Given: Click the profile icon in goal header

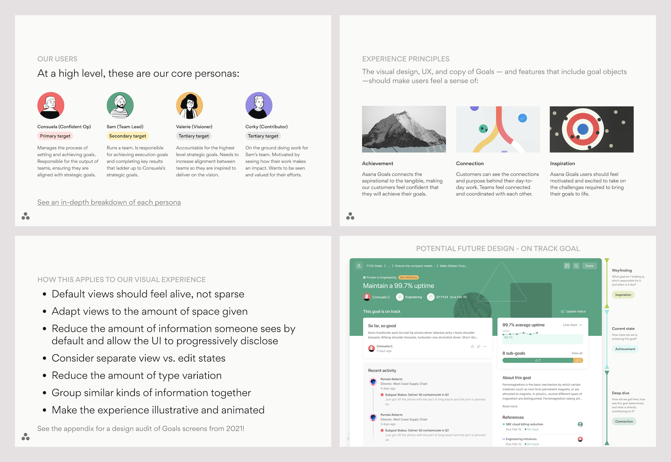Looking at the screenshot, I should (359, 266).
